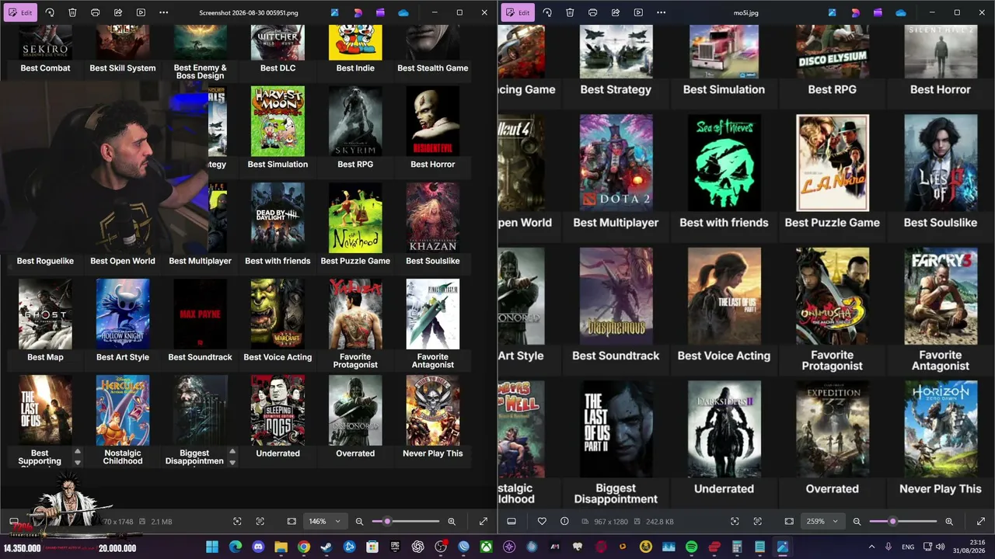Toggle the filmstrip in the Screenshot window
The height and width of the screenshot is (559, 995).
(14, 522)
